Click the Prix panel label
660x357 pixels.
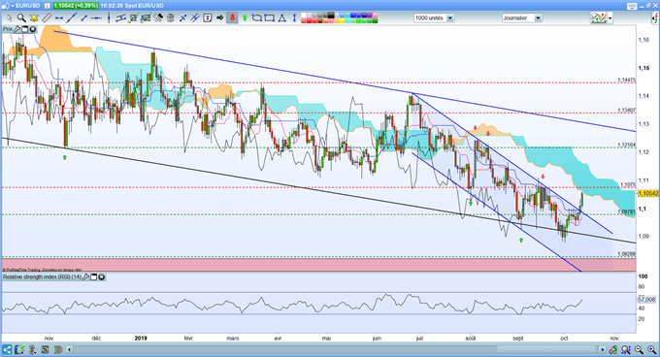pos(8,29)
